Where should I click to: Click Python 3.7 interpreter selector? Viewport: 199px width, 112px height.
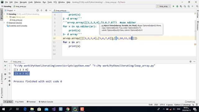(x=183, y=105)
